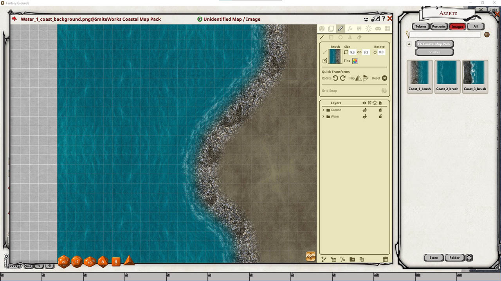Flip the brush horizontally
Image resolution: width=501 pixels, height=281 pixels.
pos(358,78)
